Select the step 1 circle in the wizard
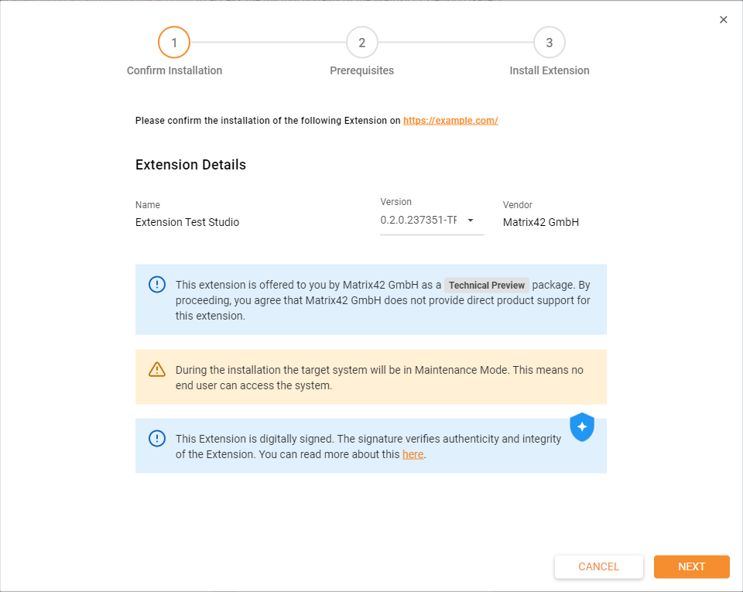Viewport: 743px width, 592px height. tap(174, 43)
